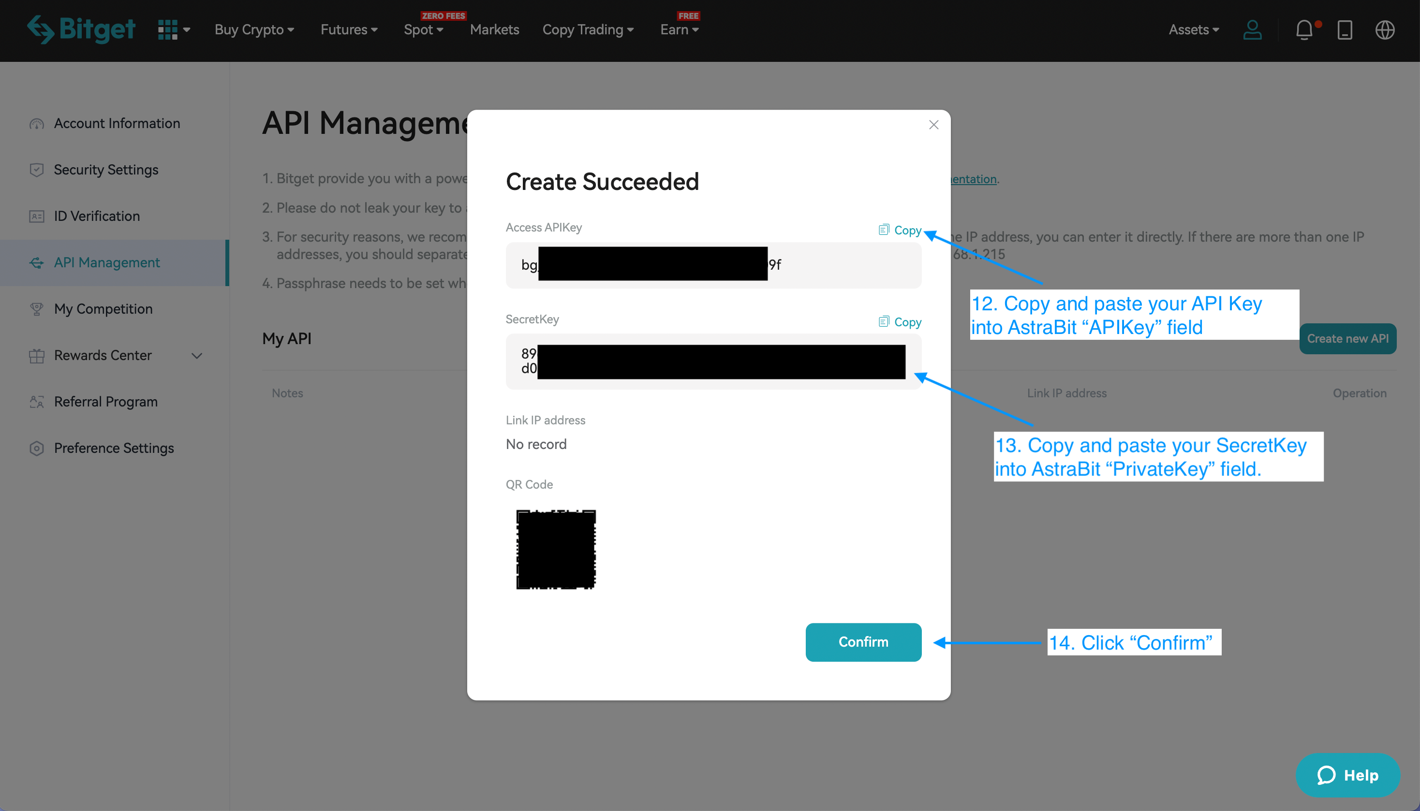
Task: Open the documentation link
Action: [974, 179]
